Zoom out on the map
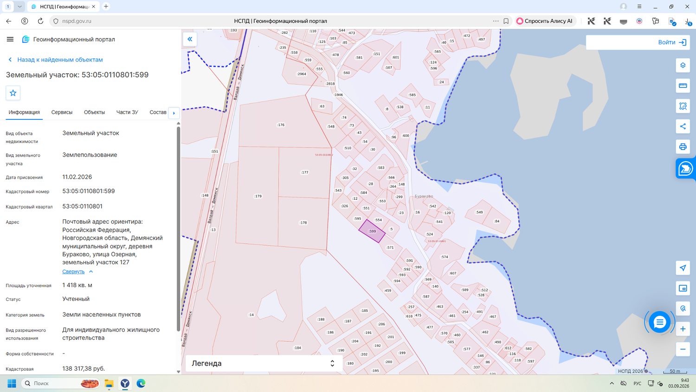This screenshot has width=696, height=392. (x=683, y=349)
